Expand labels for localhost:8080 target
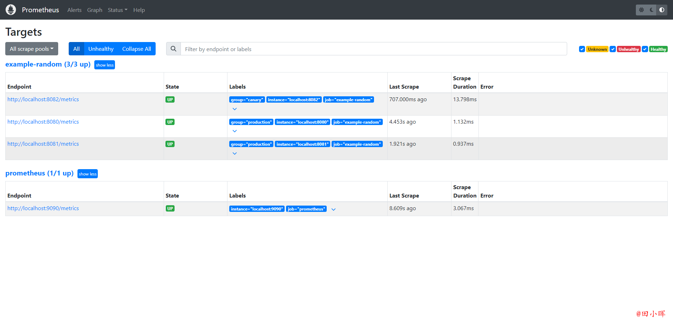The height and width of the screenshot is (325, 673). [x=235, y=131]
